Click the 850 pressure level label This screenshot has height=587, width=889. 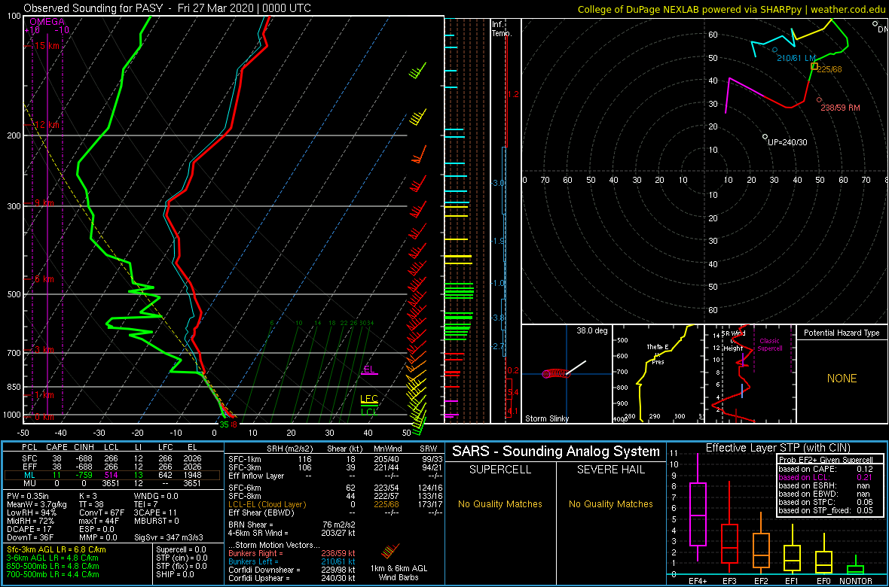point(13,388)
